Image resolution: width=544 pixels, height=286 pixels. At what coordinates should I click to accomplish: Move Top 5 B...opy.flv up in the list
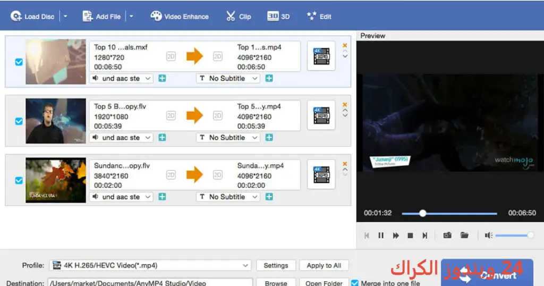tap(345, 111)
